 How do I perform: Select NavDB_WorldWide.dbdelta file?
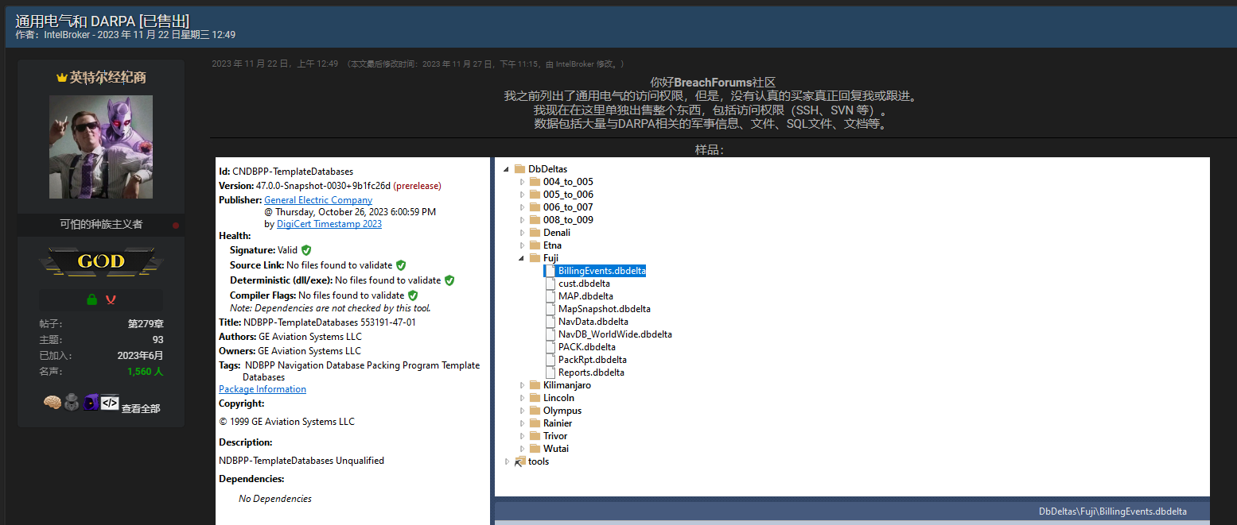pos(615,334)
